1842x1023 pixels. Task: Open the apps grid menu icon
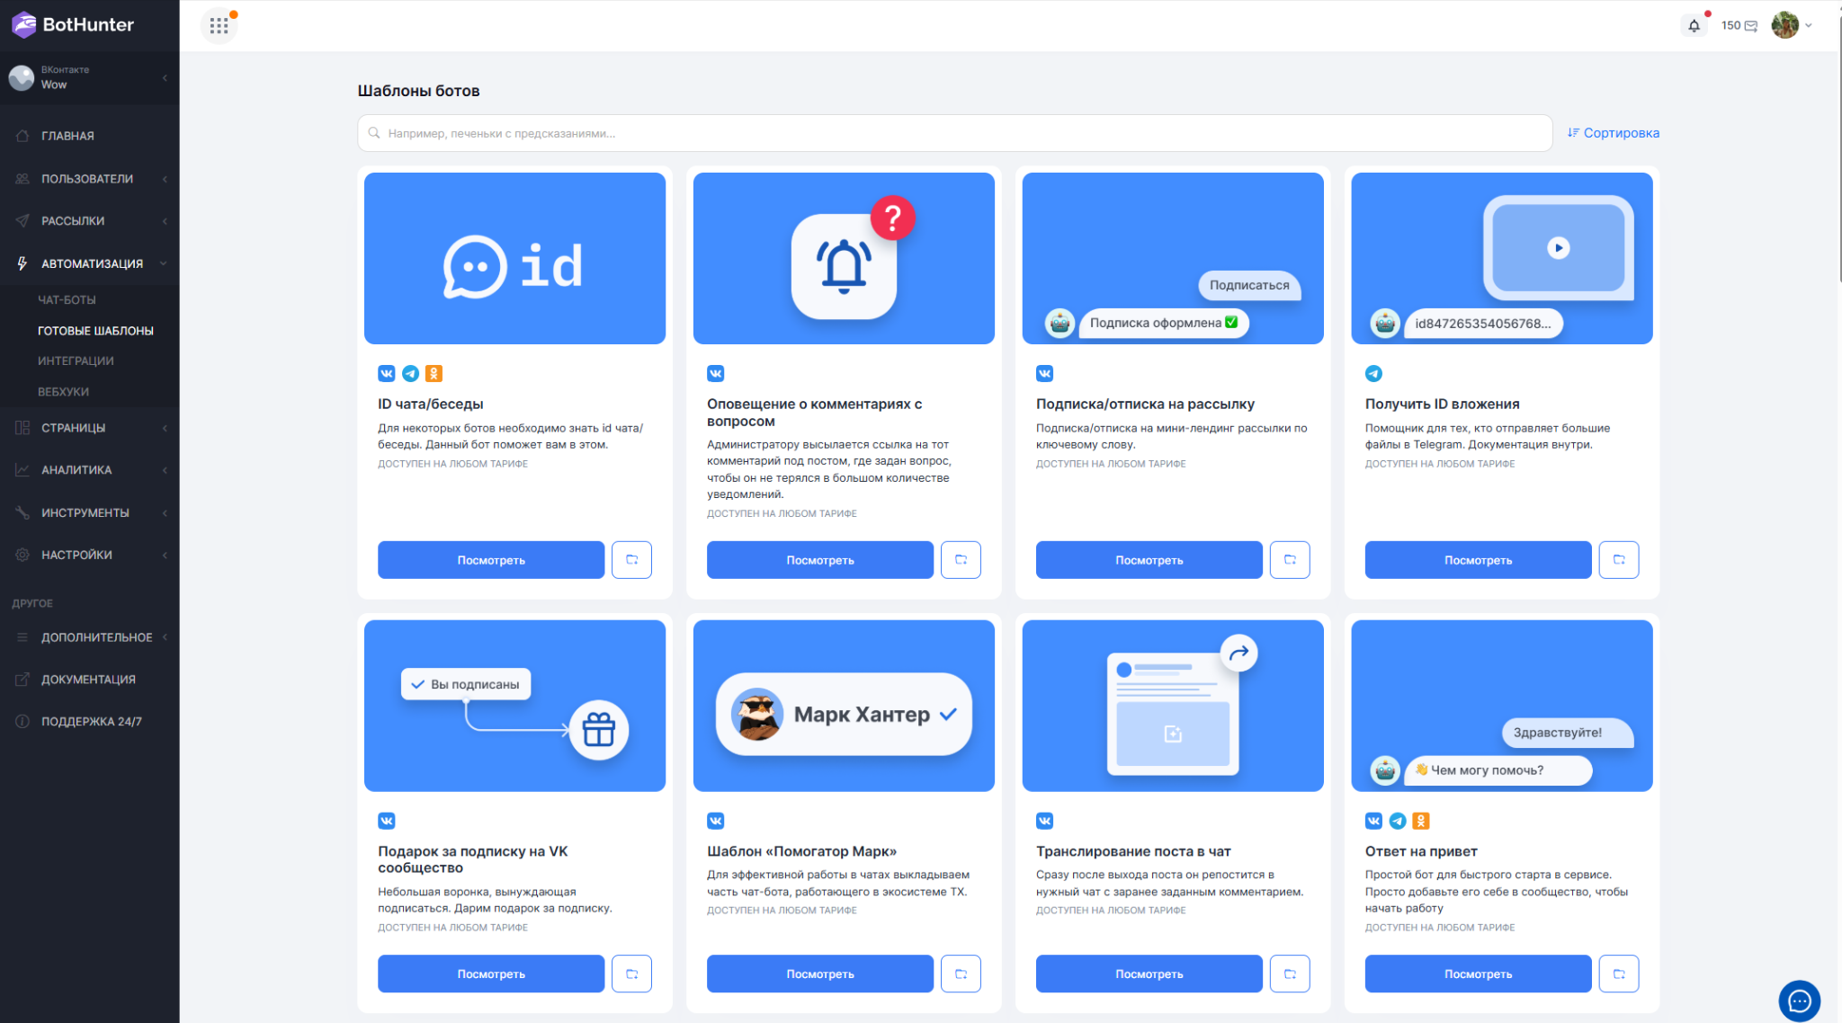click(x=219, y=25)
